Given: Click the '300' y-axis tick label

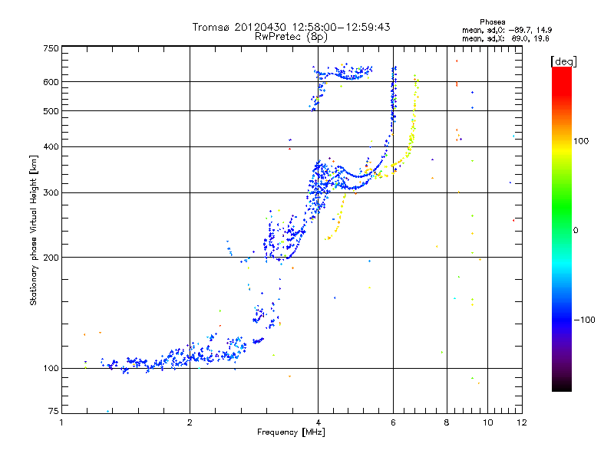Looking at the screenshot, I should tap(51, 193).
